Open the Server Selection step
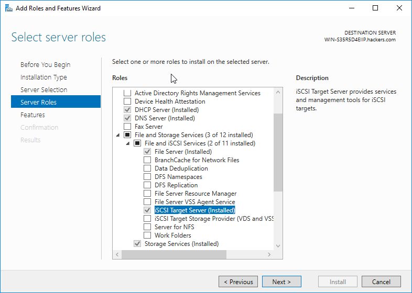 tap(44, 90)
